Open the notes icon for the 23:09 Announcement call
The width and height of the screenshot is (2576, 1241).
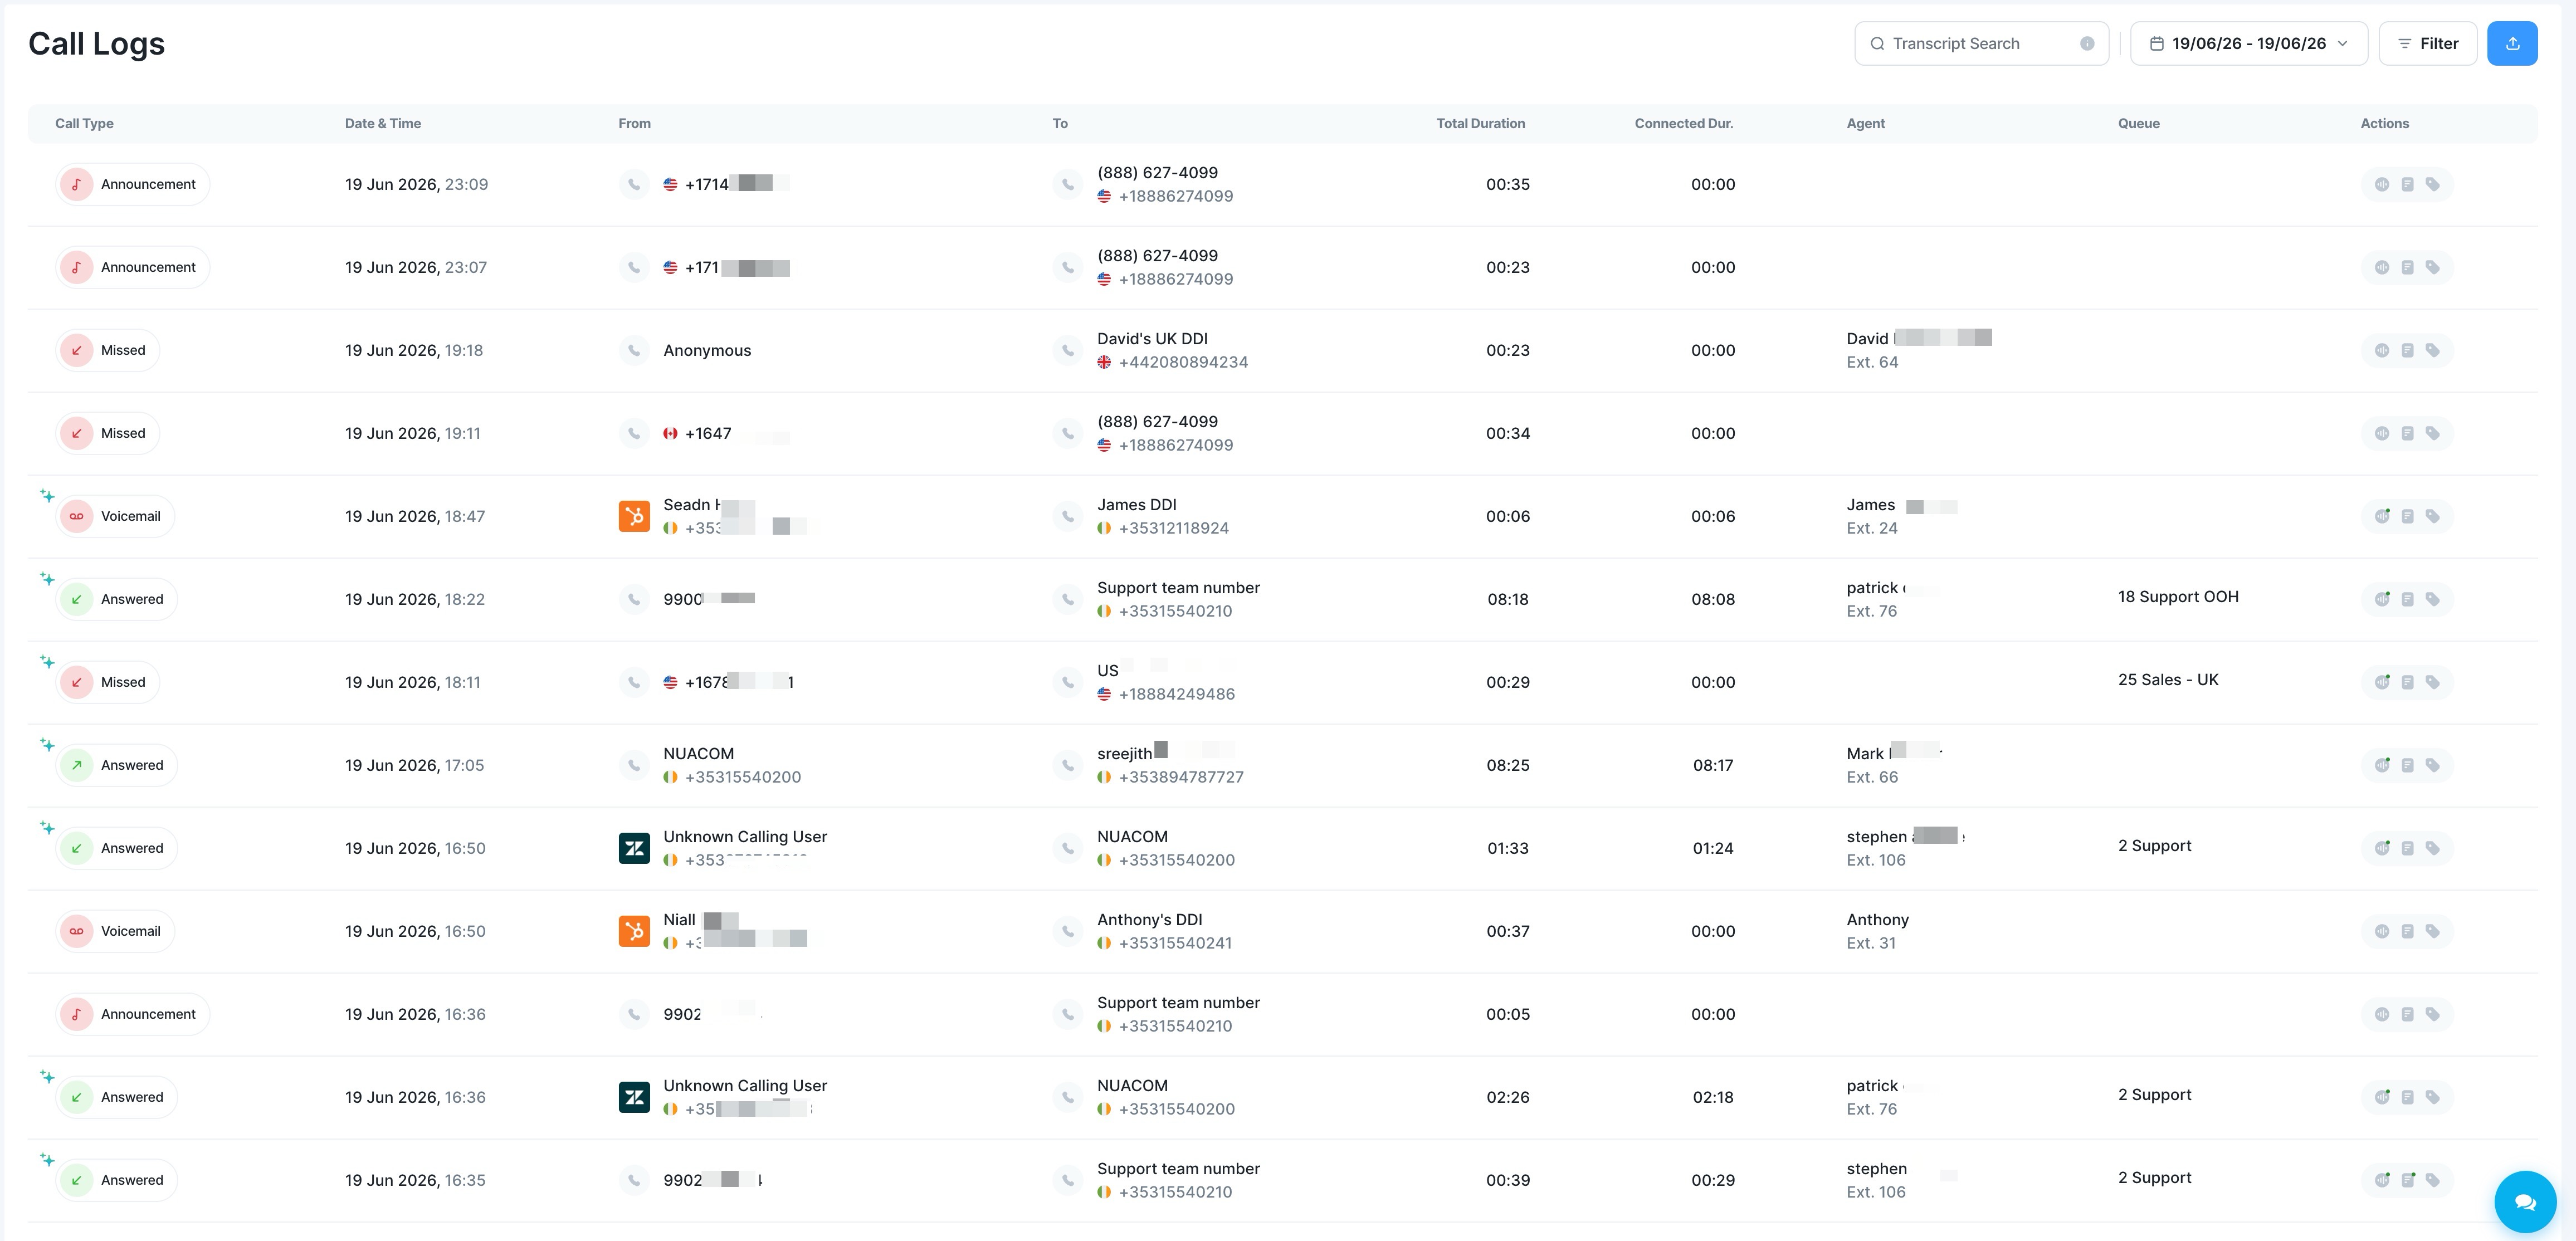[2407, 184]
